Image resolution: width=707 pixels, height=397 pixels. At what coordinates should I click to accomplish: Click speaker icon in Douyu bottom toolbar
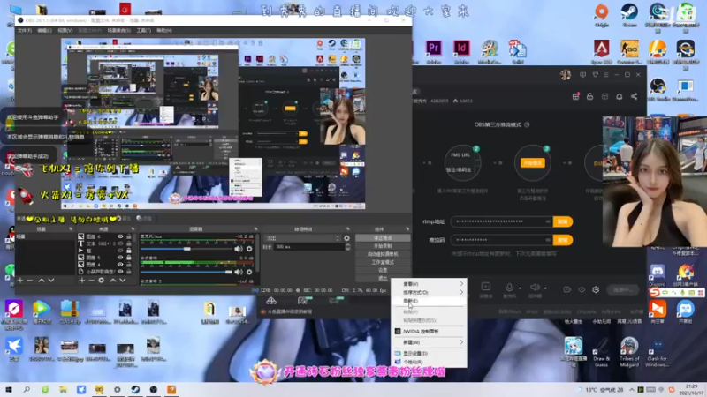tap(535, 288)
